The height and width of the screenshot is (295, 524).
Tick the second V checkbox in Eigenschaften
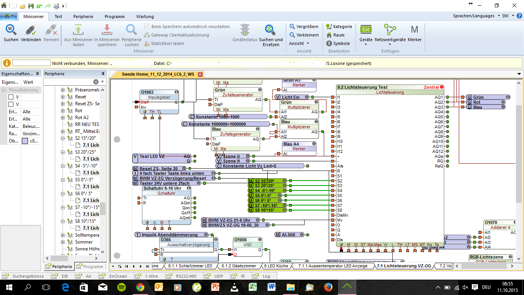pos(11,104)
